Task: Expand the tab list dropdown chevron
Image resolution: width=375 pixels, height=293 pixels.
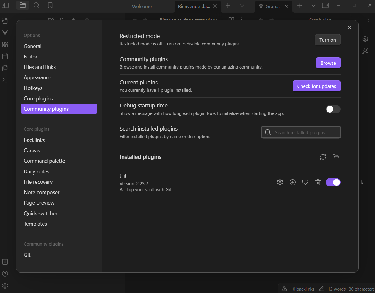Action: pyautogui.click(x=242, y=6)
